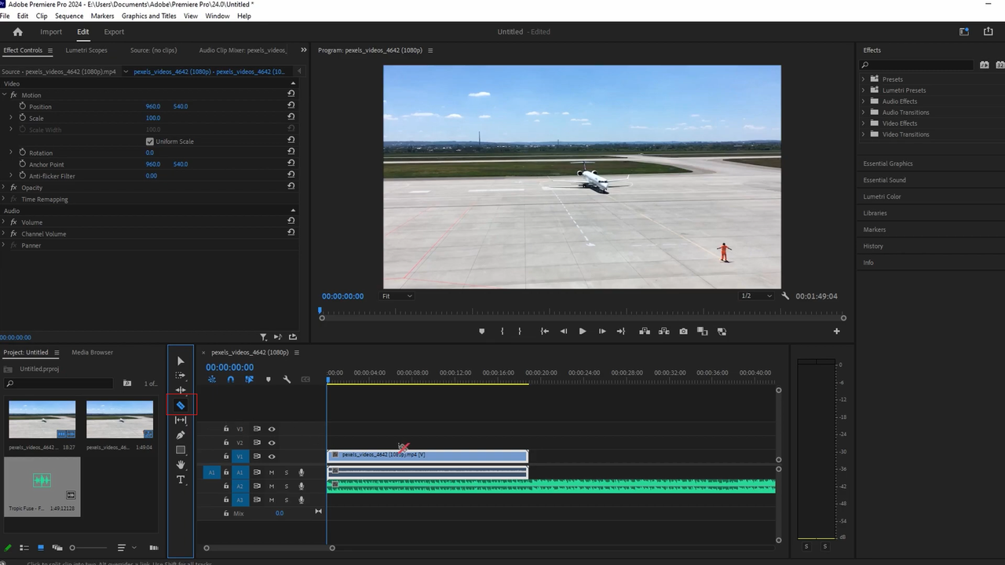Switch to Media Browser tab

pos(92,352)
